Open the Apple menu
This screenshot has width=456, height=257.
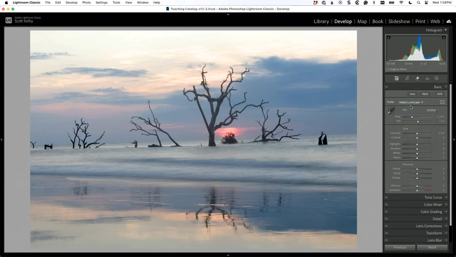(x=6, y=3)
